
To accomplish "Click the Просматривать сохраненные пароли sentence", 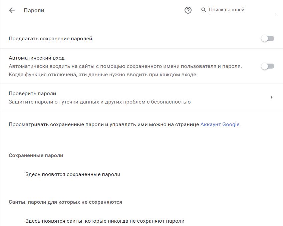I will point(124,124).
